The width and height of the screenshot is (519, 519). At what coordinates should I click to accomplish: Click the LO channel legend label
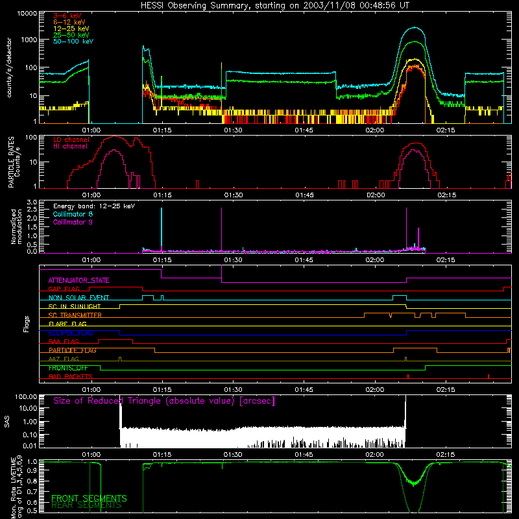(x=71, y=139)
